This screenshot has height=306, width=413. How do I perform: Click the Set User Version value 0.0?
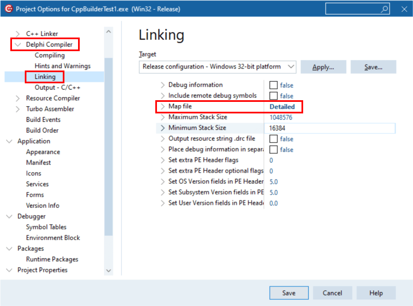pos(273,203)
